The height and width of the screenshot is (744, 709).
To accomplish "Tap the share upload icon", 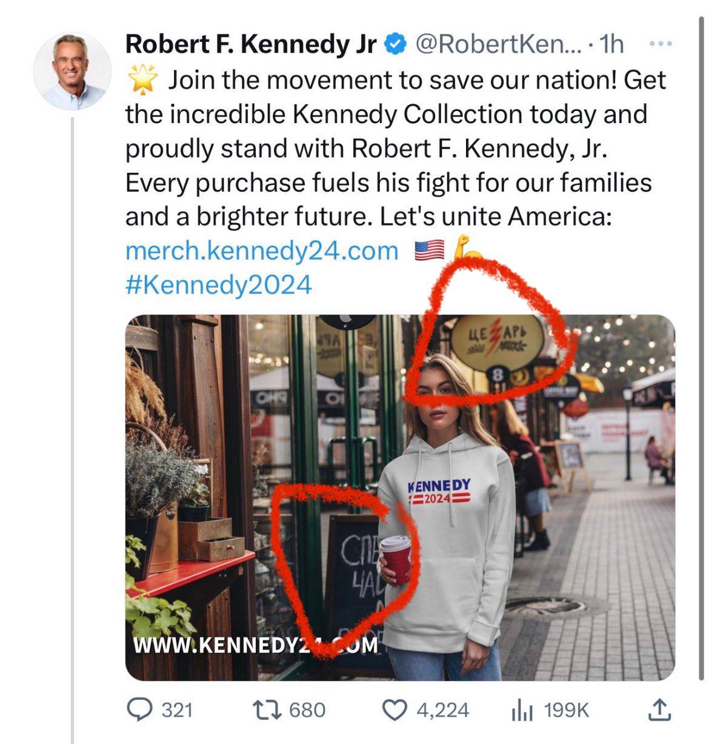I will click(x=658, y=709).
